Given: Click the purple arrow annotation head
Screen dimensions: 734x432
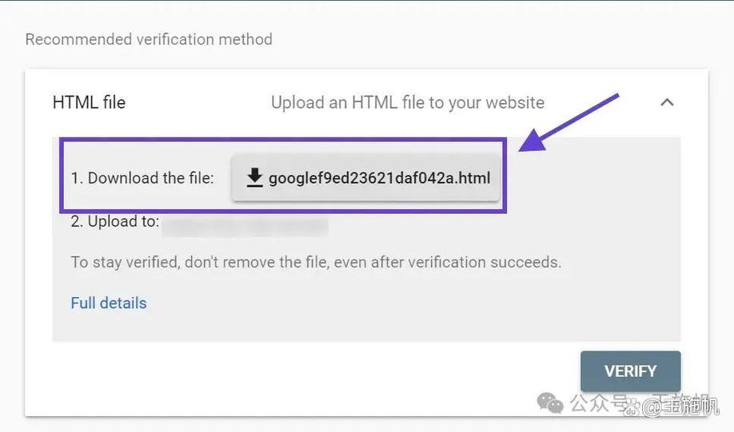Looking at the screenshot, I should coord(533,141).
